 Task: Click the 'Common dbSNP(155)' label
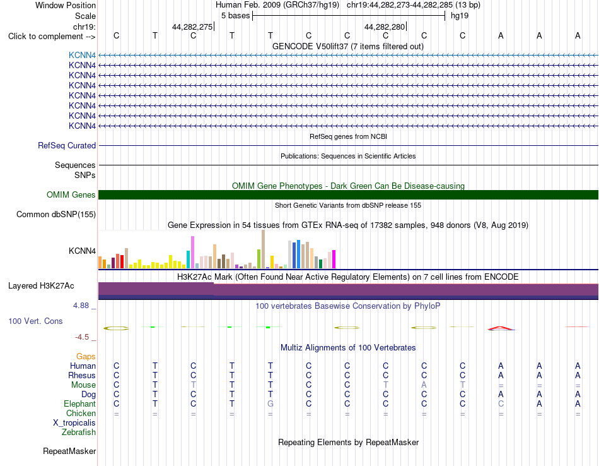point(56,214)
